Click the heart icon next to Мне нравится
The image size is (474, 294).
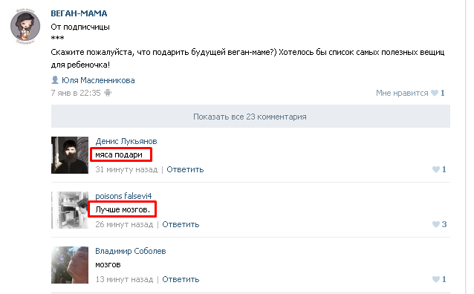[435, 93]
